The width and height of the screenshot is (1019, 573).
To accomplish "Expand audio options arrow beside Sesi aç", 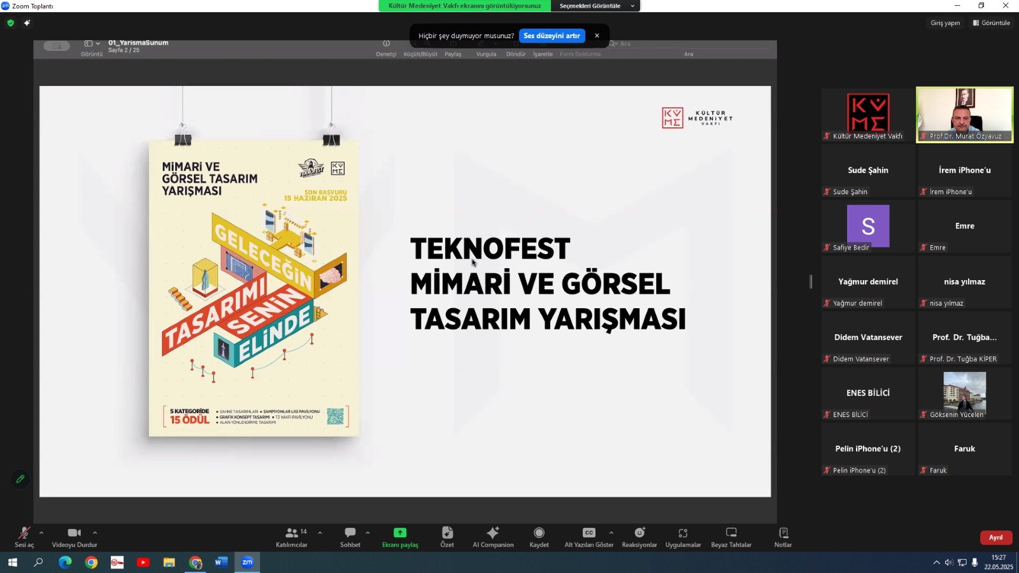I will coord(41,533).
